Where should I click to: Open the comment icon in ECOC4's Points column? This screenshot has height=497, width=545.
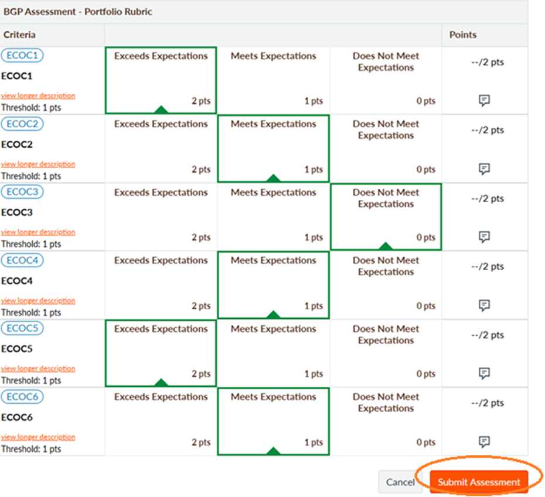(x=484, y=305)
